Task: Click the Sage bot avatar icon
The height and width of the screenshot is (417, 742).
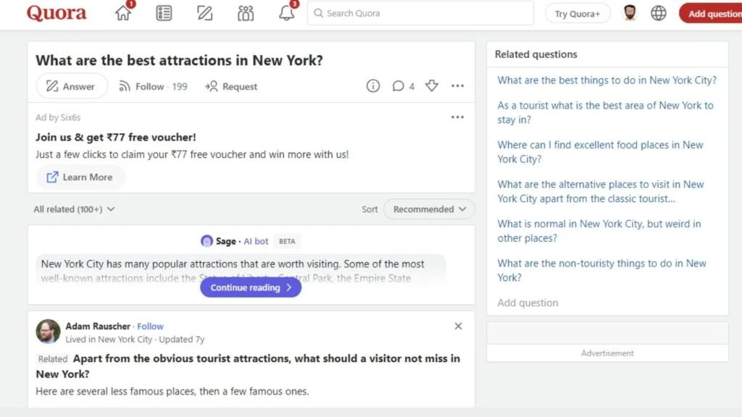Action: click(207, 241)
